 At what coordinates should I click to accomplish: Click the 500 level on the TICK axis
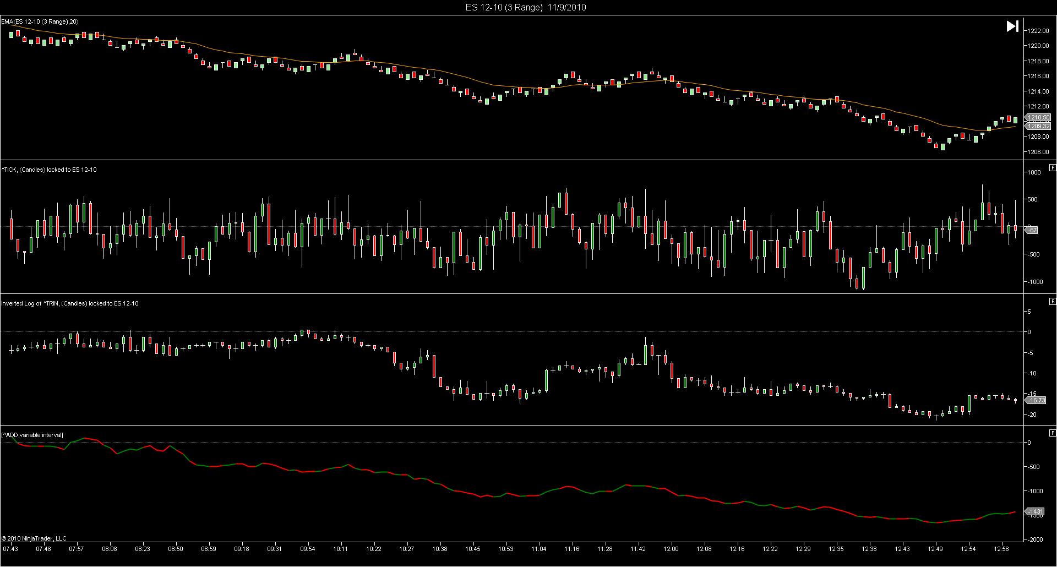1033,199
